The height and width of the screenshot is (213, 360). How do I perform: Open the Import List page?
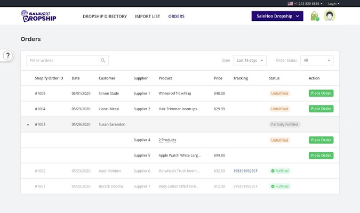click(x=147, y=17)
